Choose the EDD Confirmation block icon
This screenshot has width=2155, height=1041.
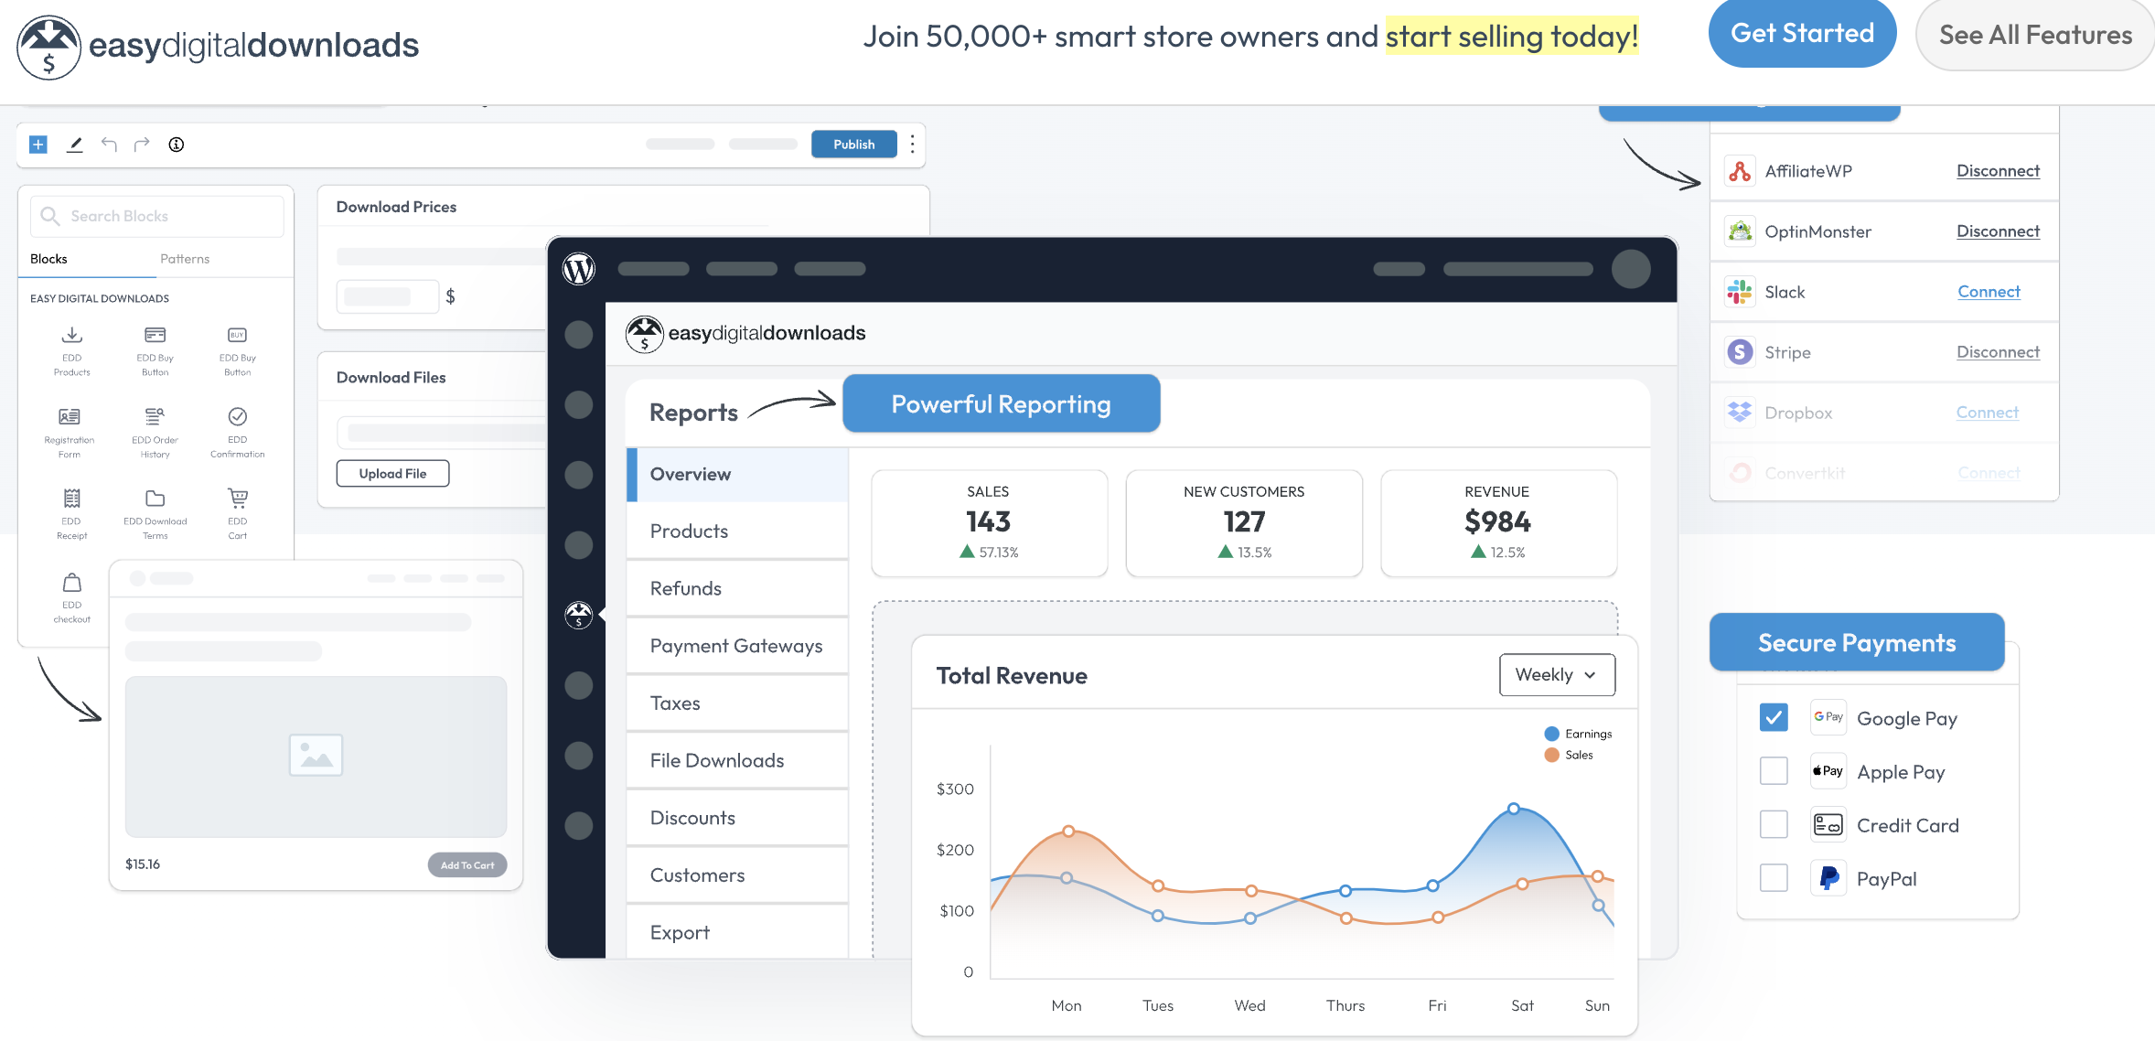[x=238, y=417]
